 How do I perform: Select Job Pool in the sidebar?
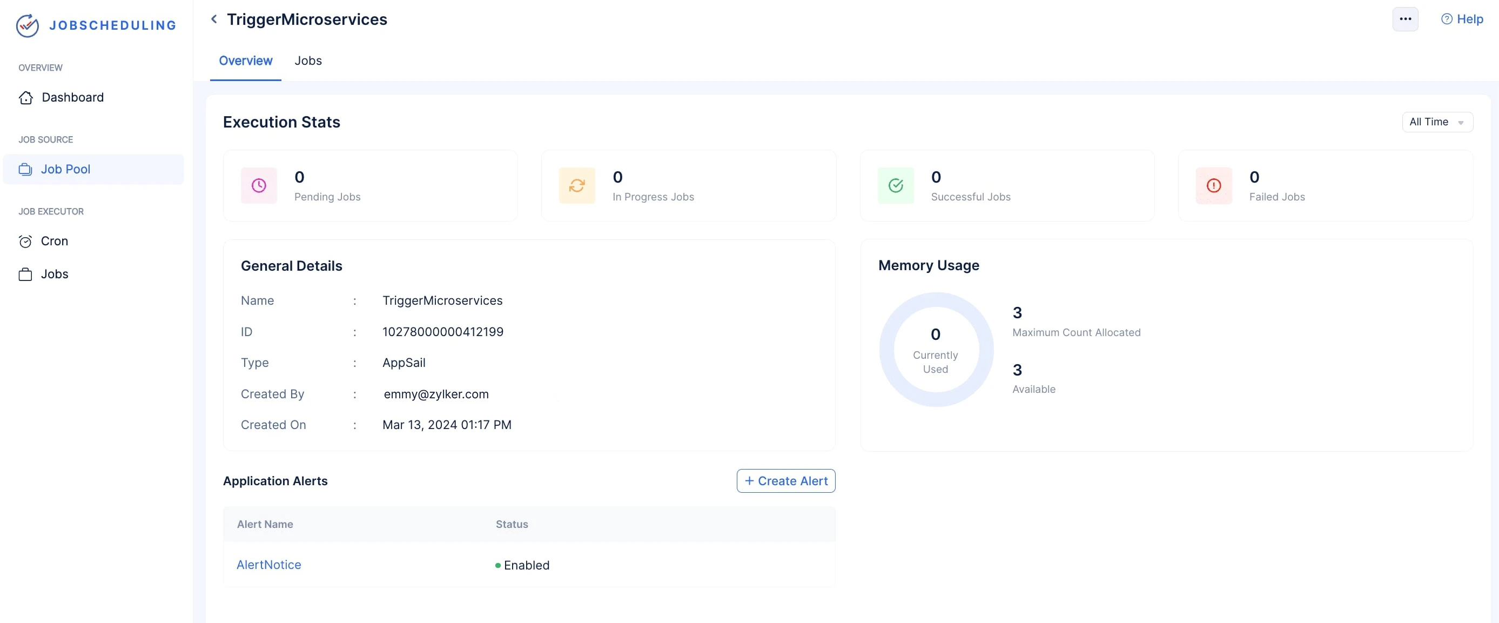[93, 170]
